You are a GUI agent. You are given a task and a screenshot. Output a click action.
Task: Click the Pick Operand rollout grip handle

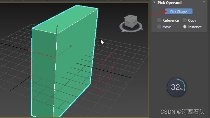(x=204, y=2)
